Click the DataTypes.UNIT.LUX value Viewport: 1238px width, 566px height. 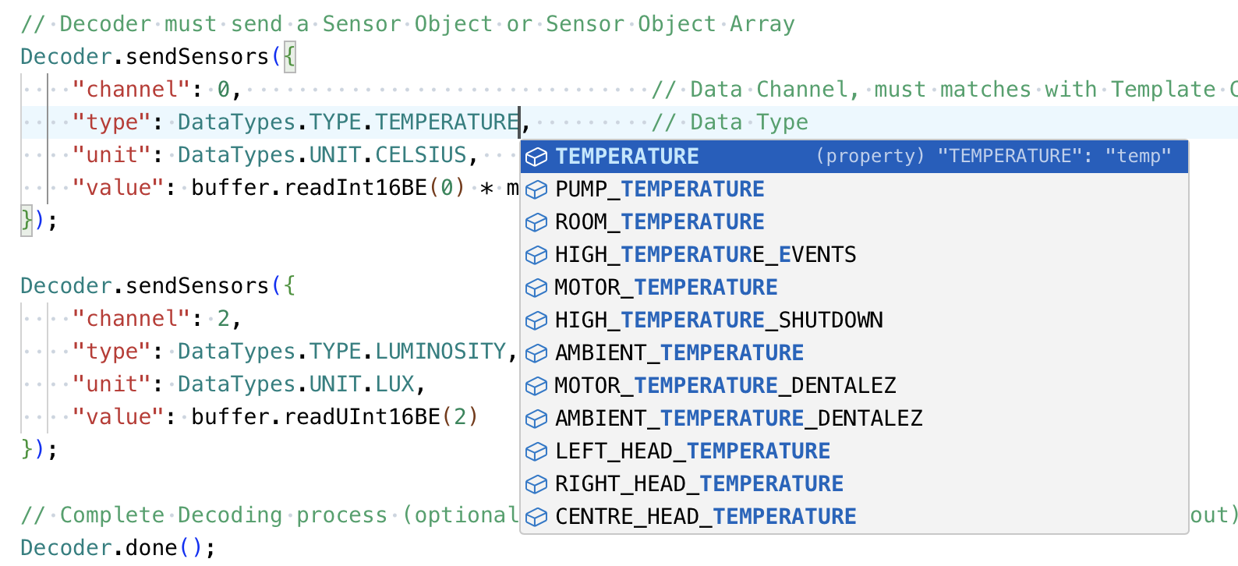(295, 384)
